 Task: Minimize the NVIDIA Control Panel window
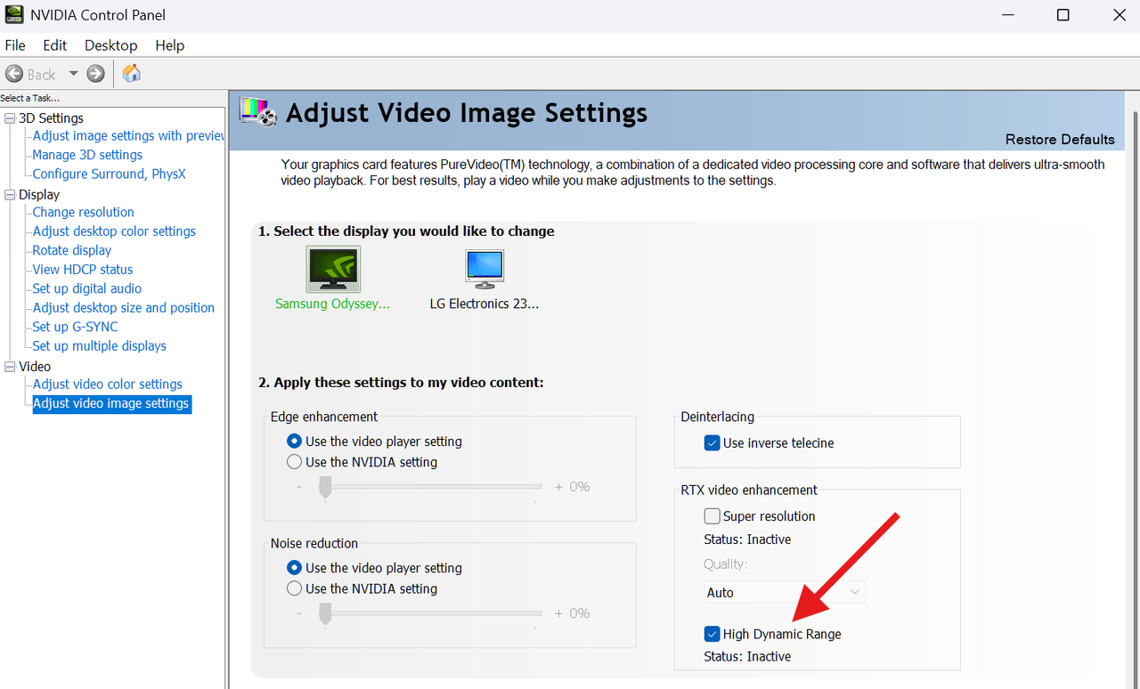(1006, 15)
